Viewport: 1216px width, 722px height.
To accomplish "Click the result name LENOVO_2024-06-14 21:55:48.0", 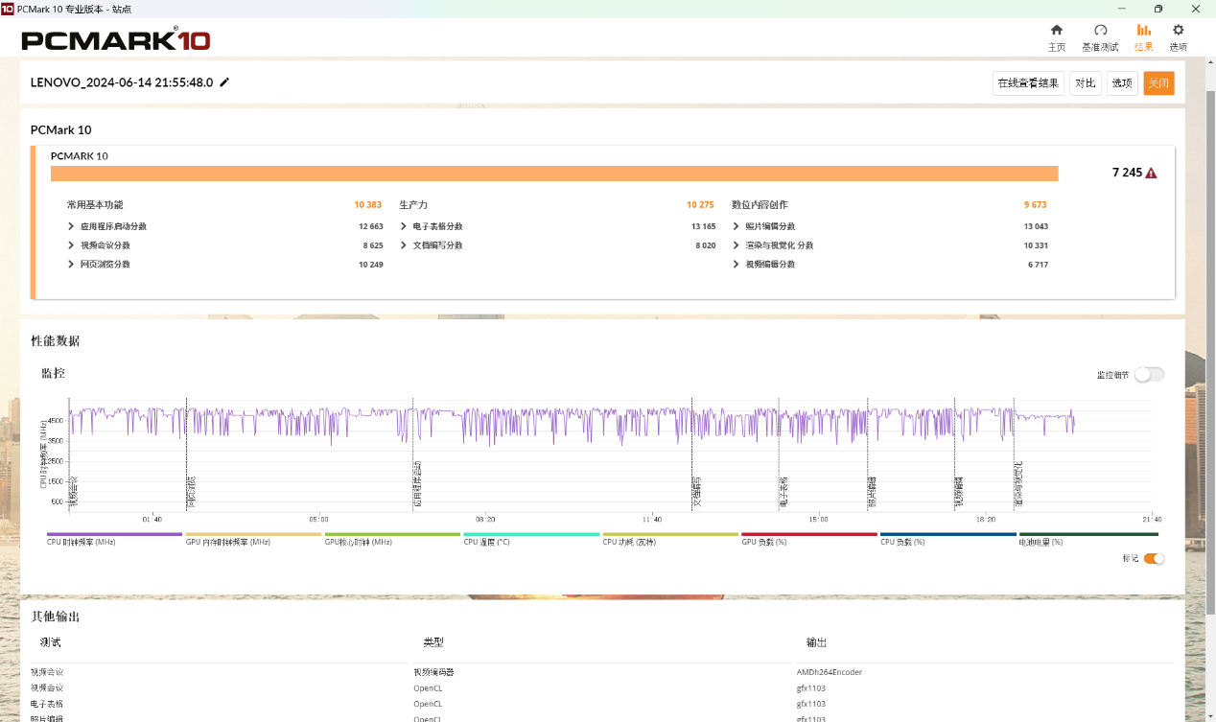I will pos(122,82).
